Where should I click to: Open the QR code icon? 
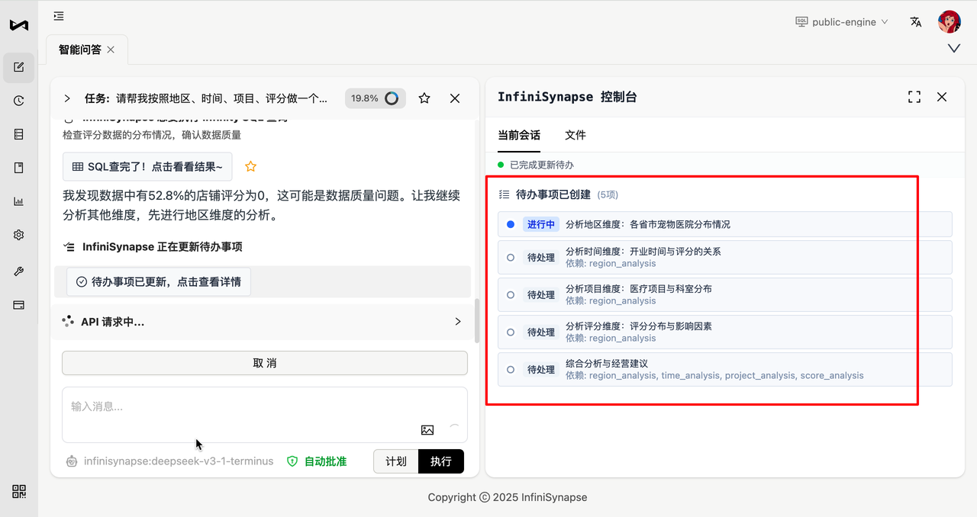point(19,492)
